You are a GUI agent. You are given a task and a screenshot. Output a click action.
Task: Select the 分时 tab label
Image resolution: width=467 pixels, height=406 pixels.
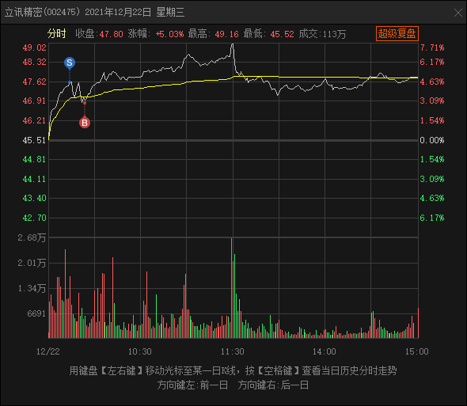[x=56, y=34]
